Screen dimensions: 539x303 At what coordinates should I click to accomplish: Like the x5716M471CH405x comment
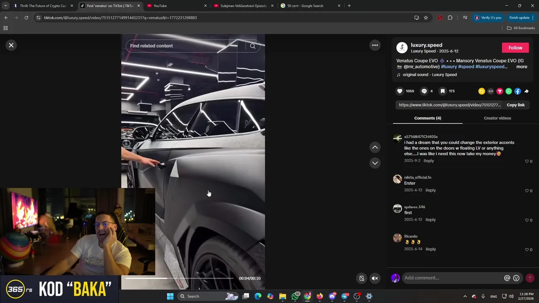click(527, 161)
